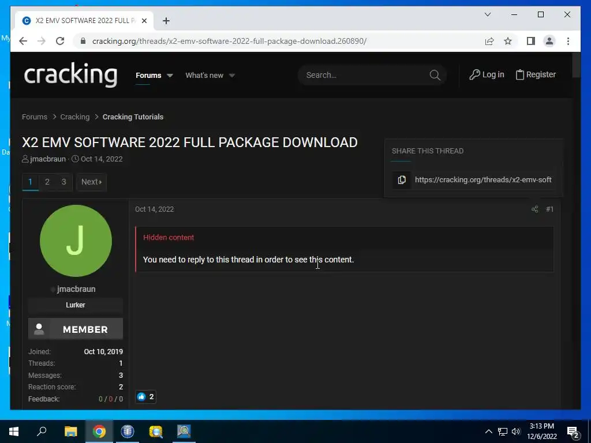Copy thread link with clipboard icon

click(x=402, y=180)
